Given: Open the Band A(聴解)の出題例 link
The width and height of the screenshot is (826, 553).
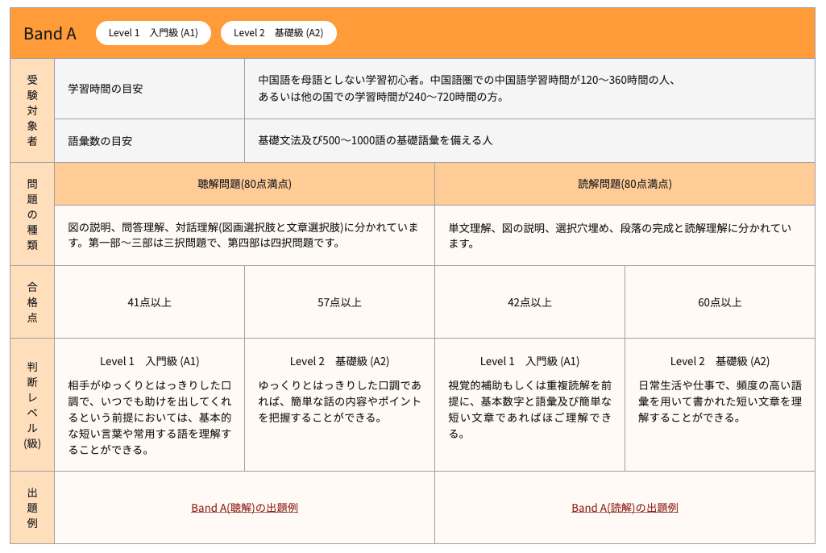Looking at the screenshot, I should tap(244, 508).
